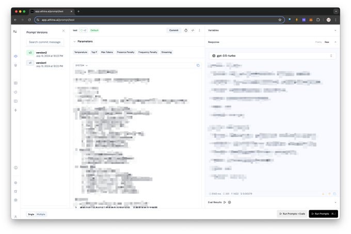Bookmark the page with the star icon

pos(280,20)
